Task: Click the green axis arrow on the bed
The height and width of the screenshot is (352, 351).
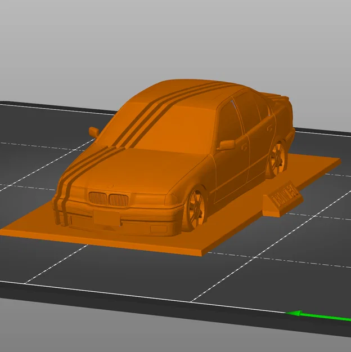Action: tap(318, 315)
